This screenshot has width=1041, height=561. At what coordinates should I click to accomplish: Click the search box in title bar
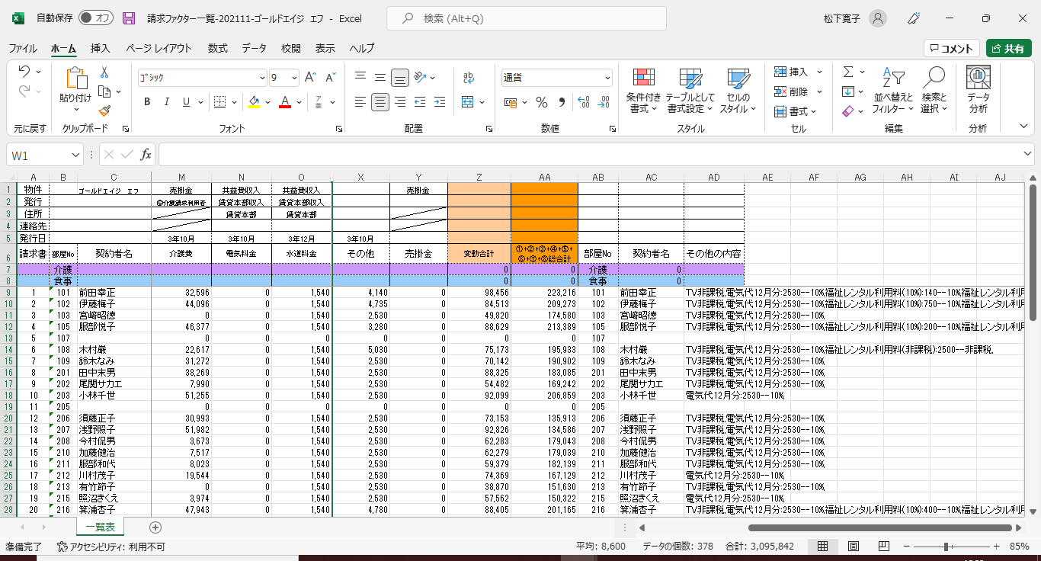(x=526, y=18)
